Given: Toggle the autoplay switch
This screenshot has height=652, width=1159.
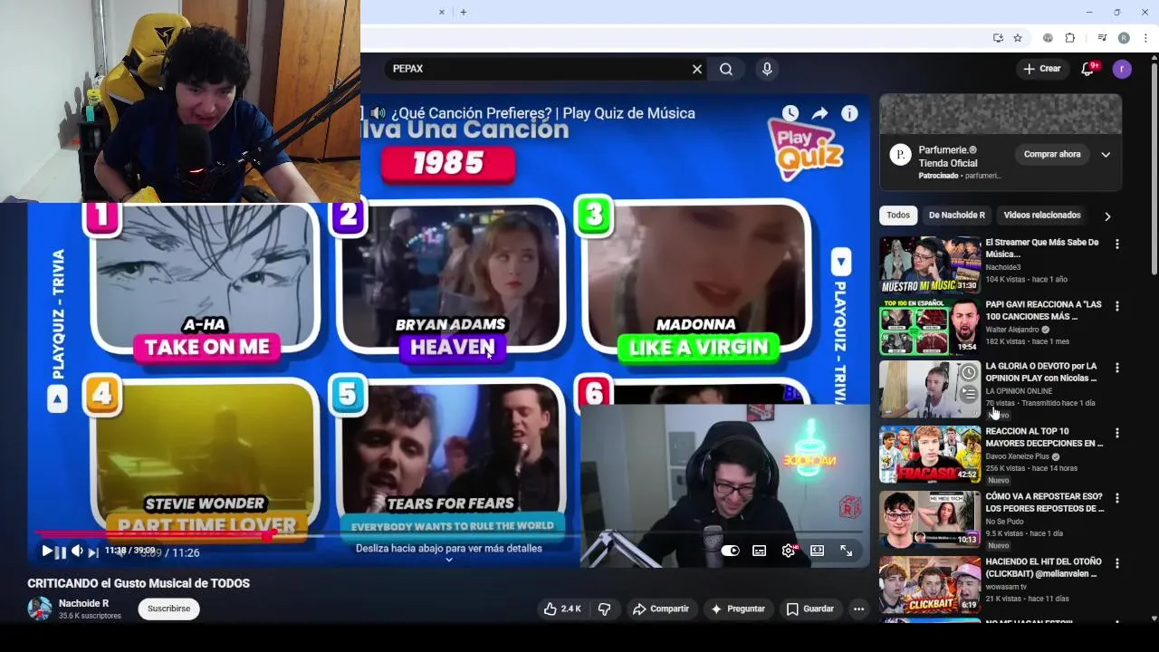Looking at the screenshot, I should (731, 551).
